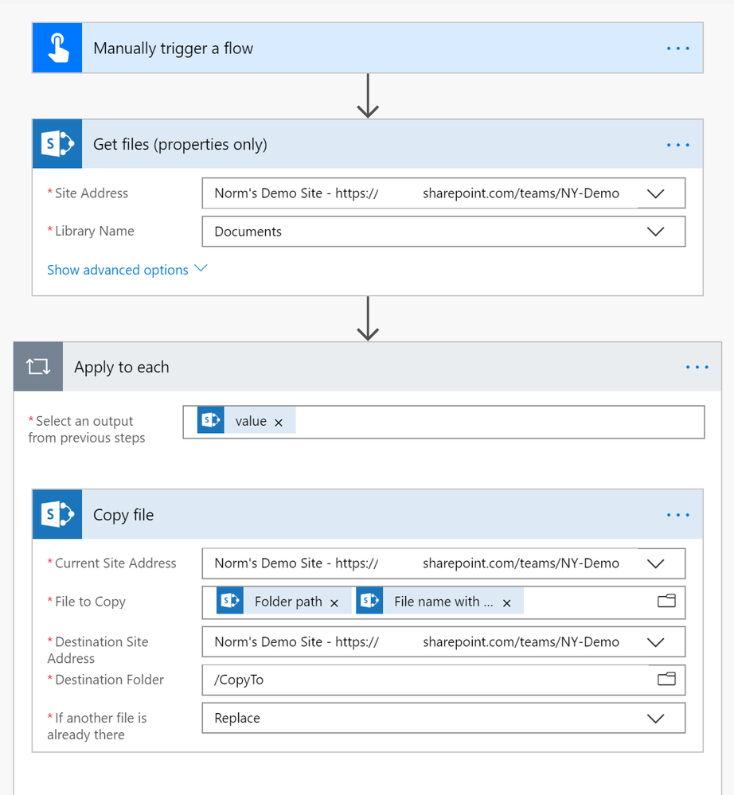Remove the File name with extension token
The height and width of the screenshot is (795, 734).
pos(507,603)
